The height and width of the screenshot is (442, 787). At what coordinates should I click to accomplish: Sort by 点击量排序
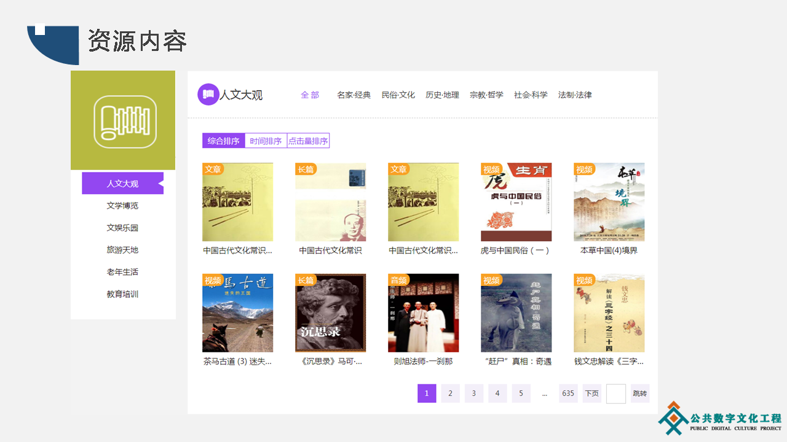[308, 141]
